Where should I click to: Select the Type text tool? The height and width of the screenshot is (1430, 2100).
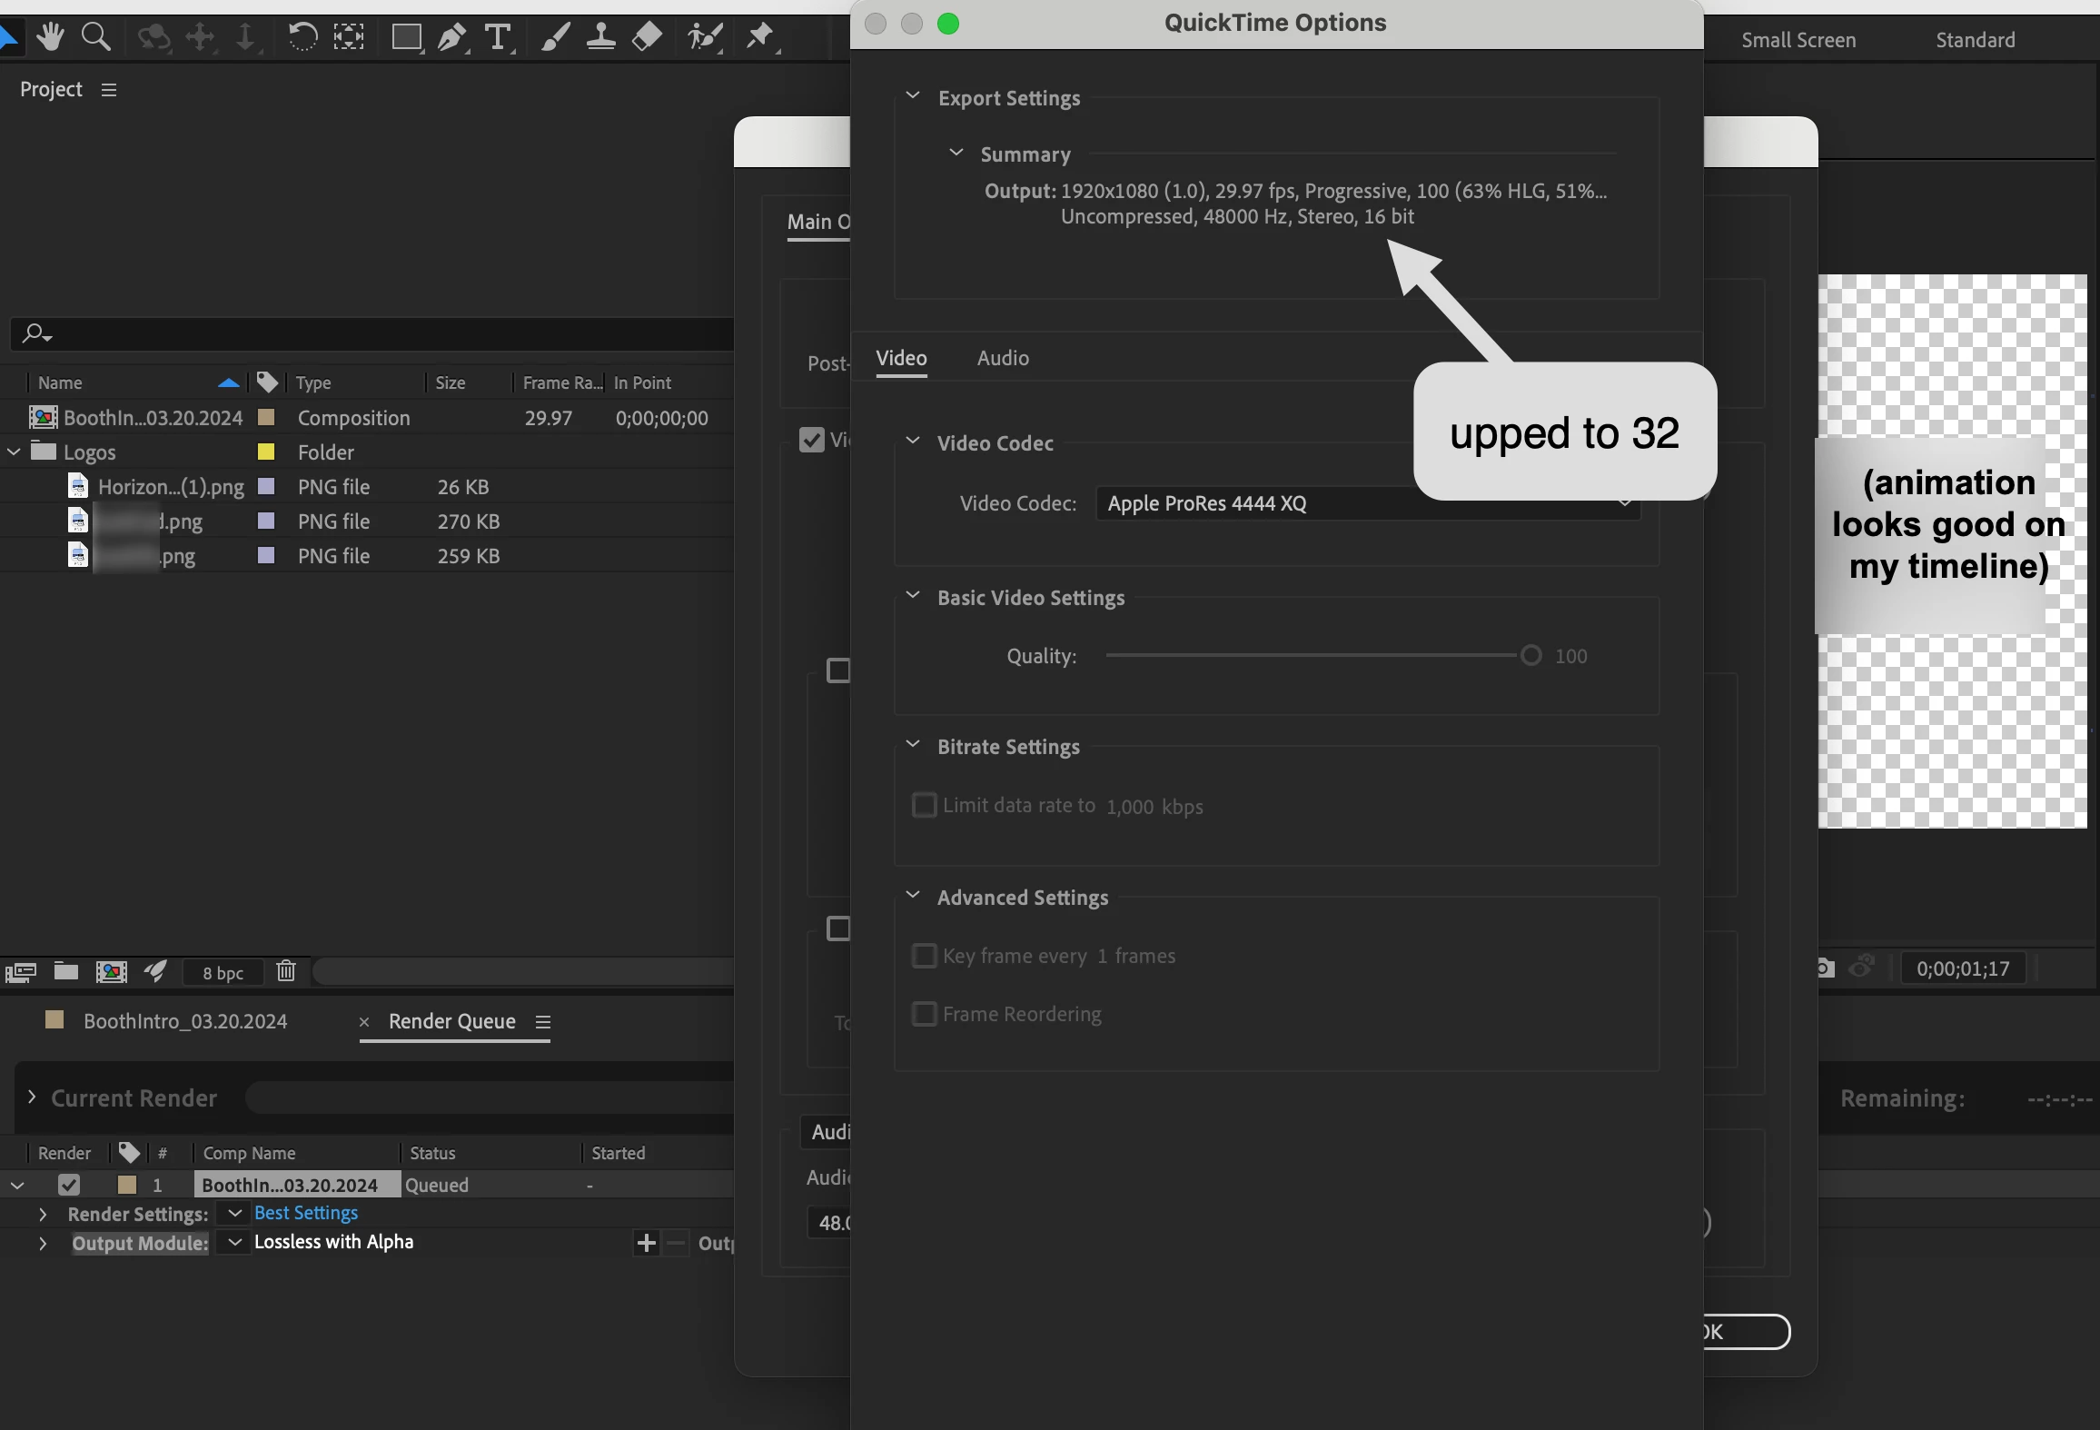(497, 36)
